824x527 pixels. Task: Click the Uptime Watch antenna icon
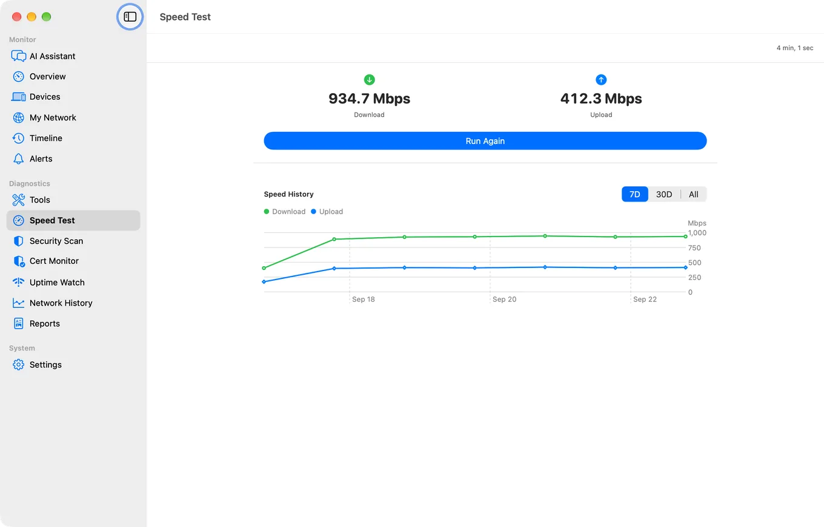[x=18, y=282]
